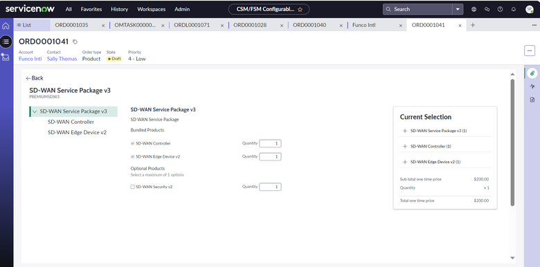Click the SD-WAN Edge Device v2 quantity field
The image size is (540, 267).
coord(270,156)
